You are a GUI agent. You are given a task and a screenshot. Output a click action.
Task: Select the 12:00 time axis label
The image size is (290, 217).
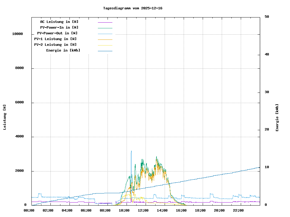pyautogui.click(x=143, y=210)
